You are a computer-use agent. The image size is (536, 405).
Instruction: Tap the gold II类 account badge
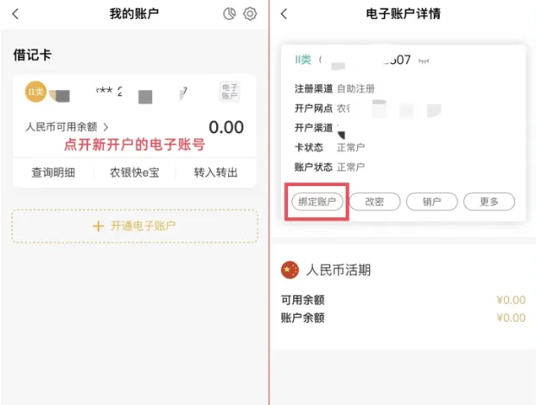(35, 92)
